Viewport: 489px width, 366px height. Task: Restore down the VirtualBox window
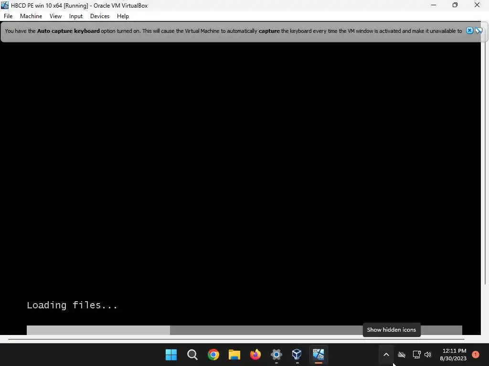455,5
